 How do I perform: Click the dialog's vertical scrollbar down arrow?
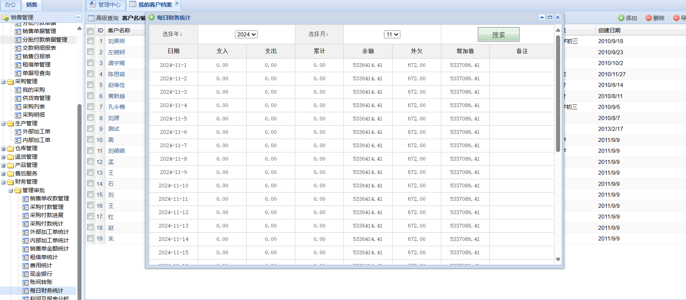558,259
